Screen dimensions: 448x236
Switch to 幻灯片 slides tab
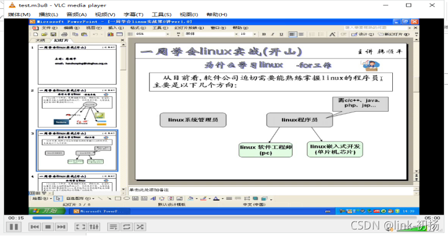click(x=61, y=40)
